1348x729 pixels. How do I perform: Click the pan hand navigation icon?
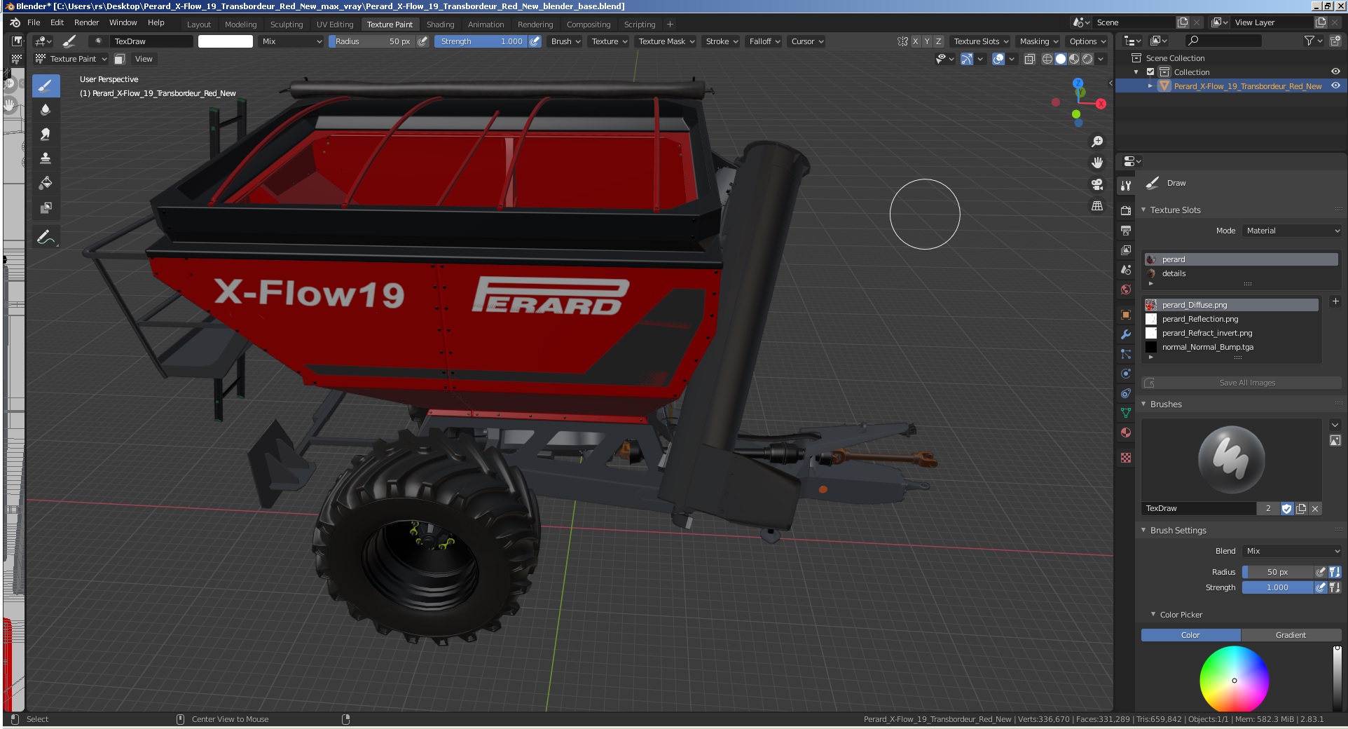tap(1097, 163)
